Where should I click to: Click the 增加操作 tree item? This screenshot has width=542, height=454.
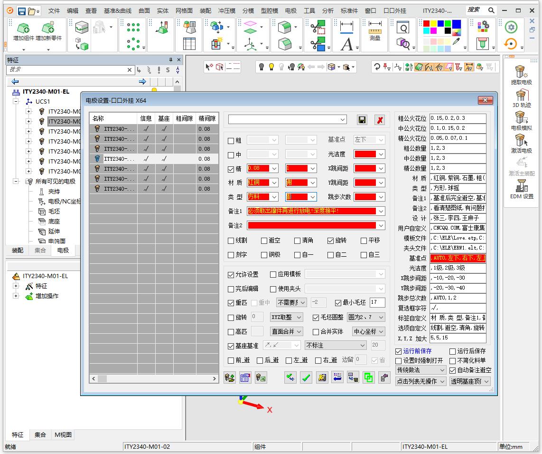pos(47,296)
